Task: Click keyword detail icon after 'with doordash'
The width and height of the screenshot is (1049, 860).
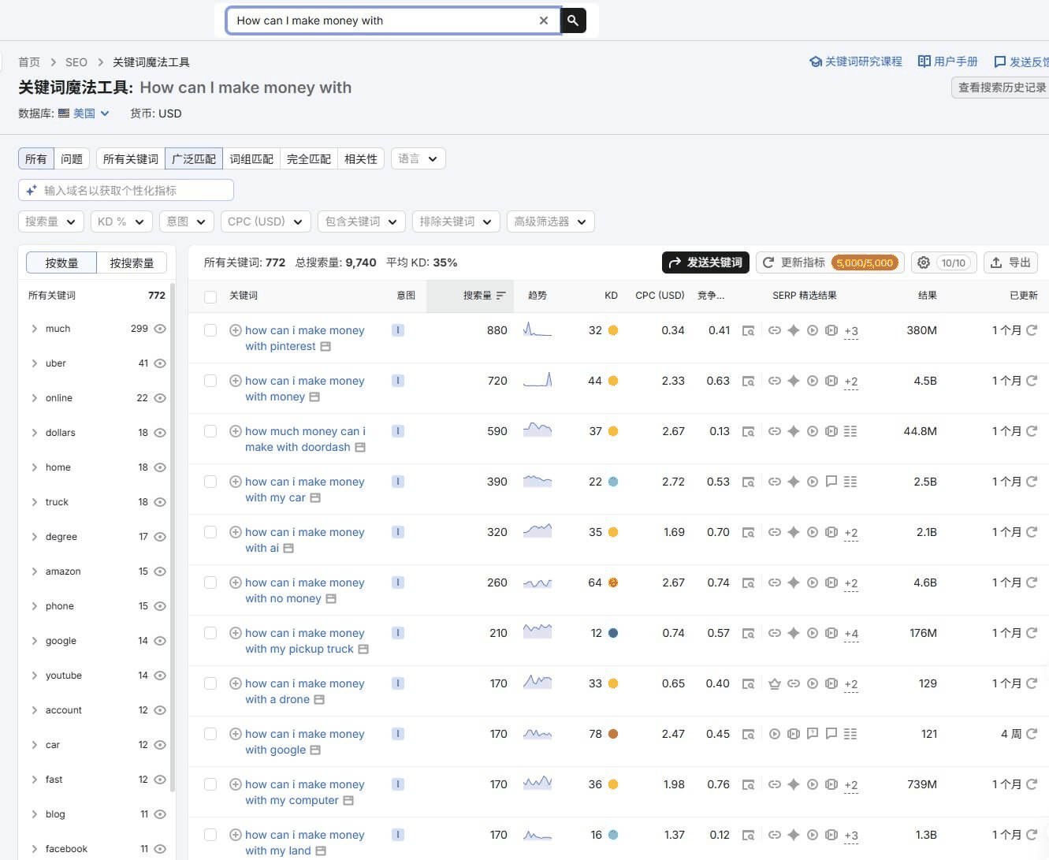Action: [x=360, y=447]
